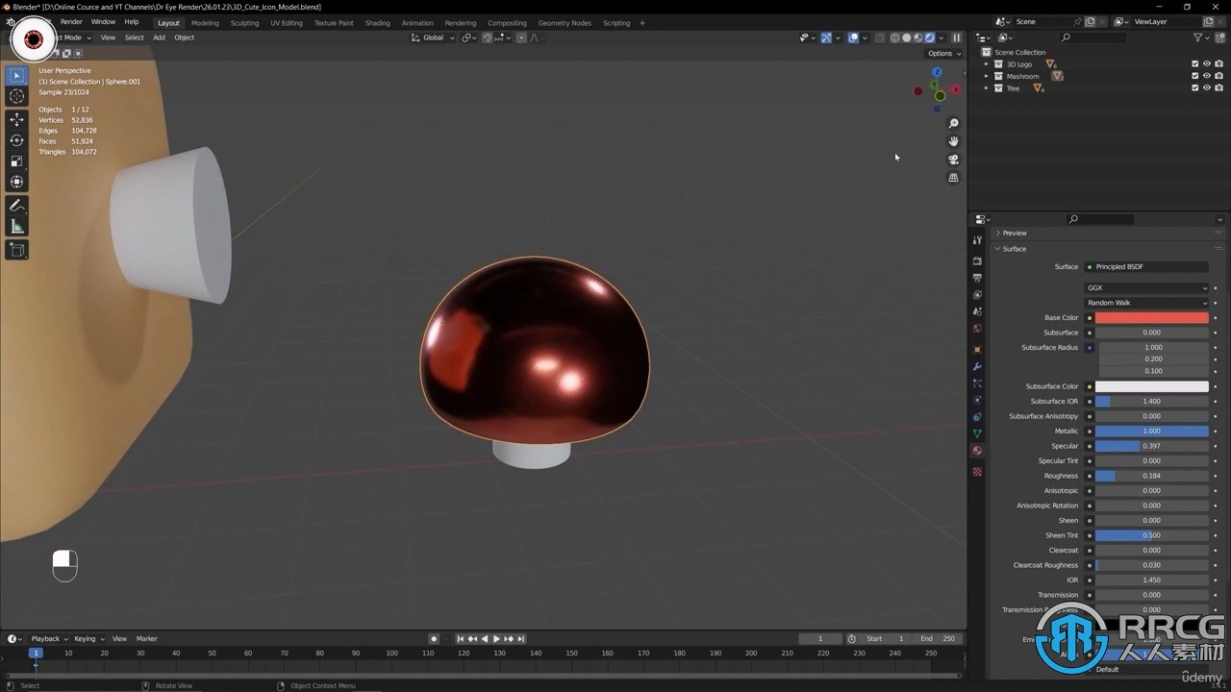The width and height of the screenshot is (1231, 692).
Task: Activate the Transform tool
Action: [x=16, y=182]
